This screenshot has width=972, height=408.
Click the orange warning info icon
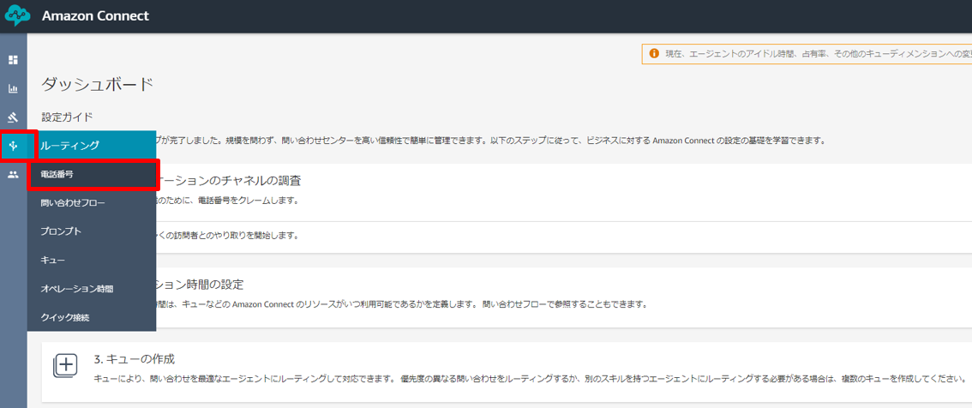coord(654,54)
